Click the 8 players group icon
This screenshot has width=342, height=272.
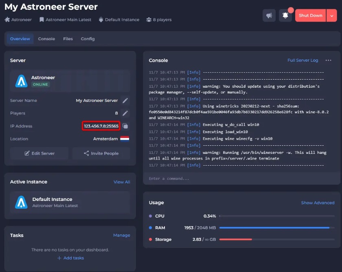(x=149, y=19)
